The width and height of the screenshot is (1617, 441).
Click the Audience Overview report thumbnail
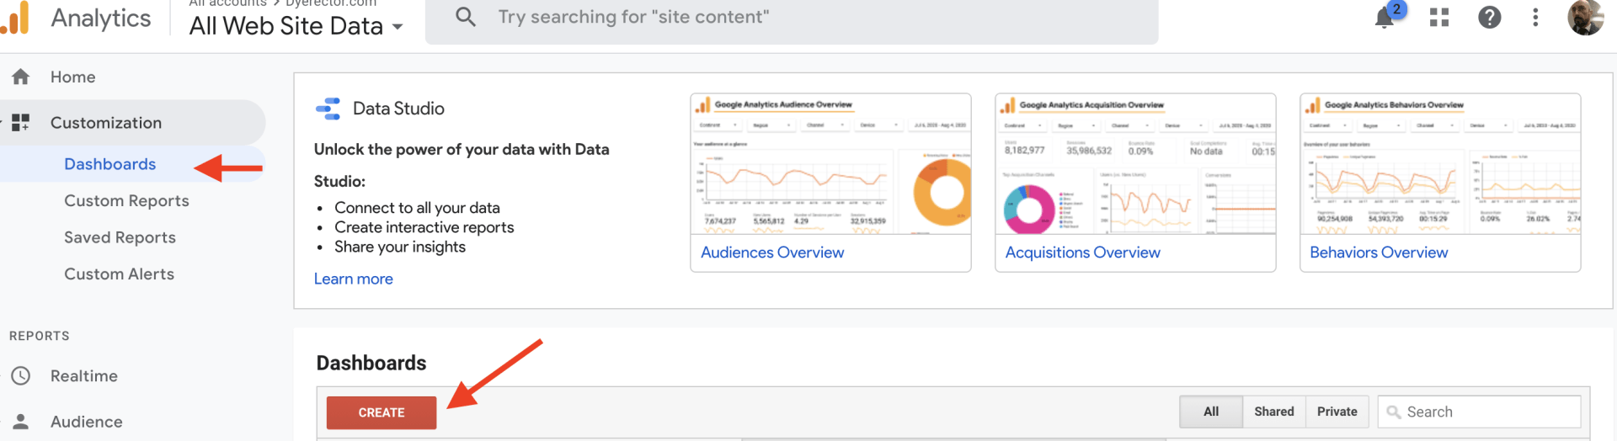[x=830, y=164]
